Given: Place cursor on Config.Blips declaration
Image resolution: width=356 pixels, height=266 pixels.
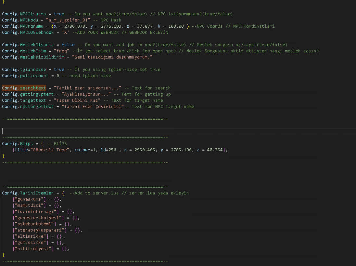Looking at the screenshot, I should (x=18, y=144).
